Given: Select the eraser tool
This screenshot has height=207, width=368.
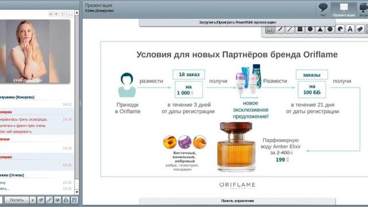Looking at the screenshot, I should pos(360,29).
